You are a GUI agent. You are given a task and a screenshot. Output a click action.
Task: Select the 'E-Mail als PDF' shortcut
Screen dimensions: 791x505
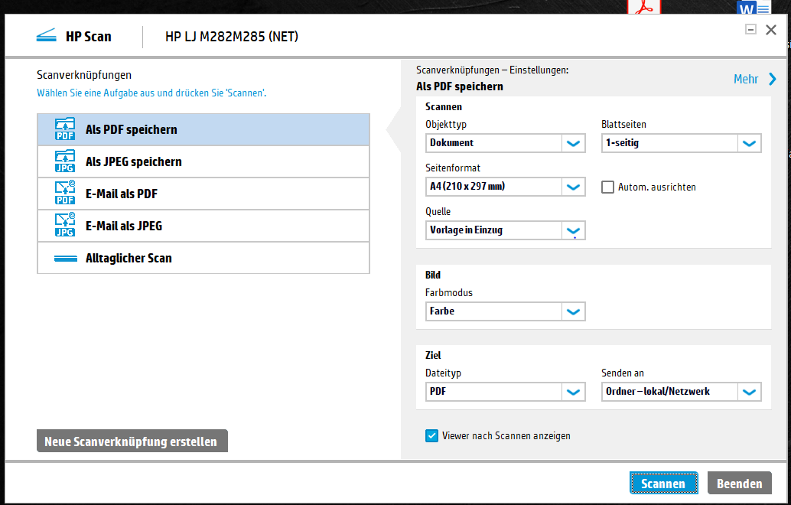[203, 194]
